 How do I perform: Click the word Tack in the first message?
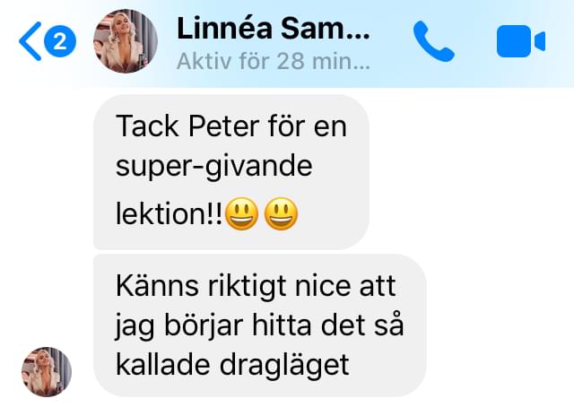point(147,126)
